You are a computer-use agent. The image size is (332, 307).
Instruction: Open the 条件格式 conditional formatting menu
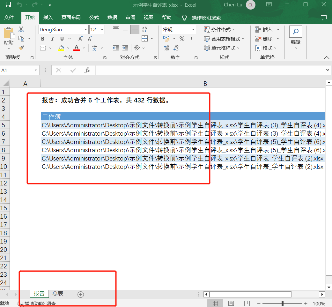[x=218, y=29]
